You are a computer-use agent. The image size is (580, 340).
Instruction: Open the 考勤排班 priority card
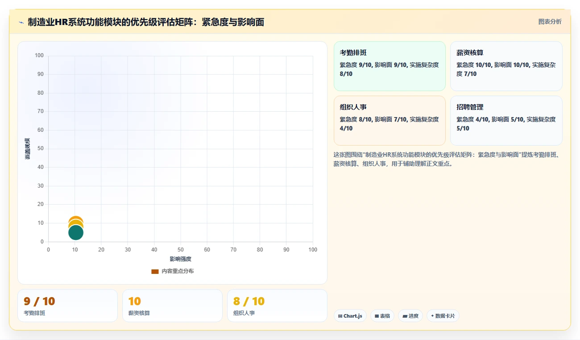pyautogui.click(x=389, y=66)
